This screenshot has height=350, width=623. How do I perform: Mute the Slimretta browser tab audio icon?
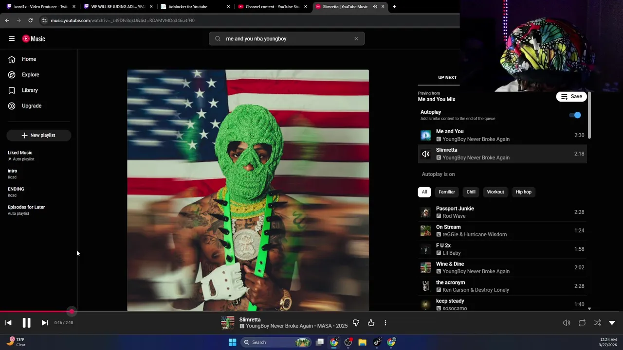click(375, 7)
